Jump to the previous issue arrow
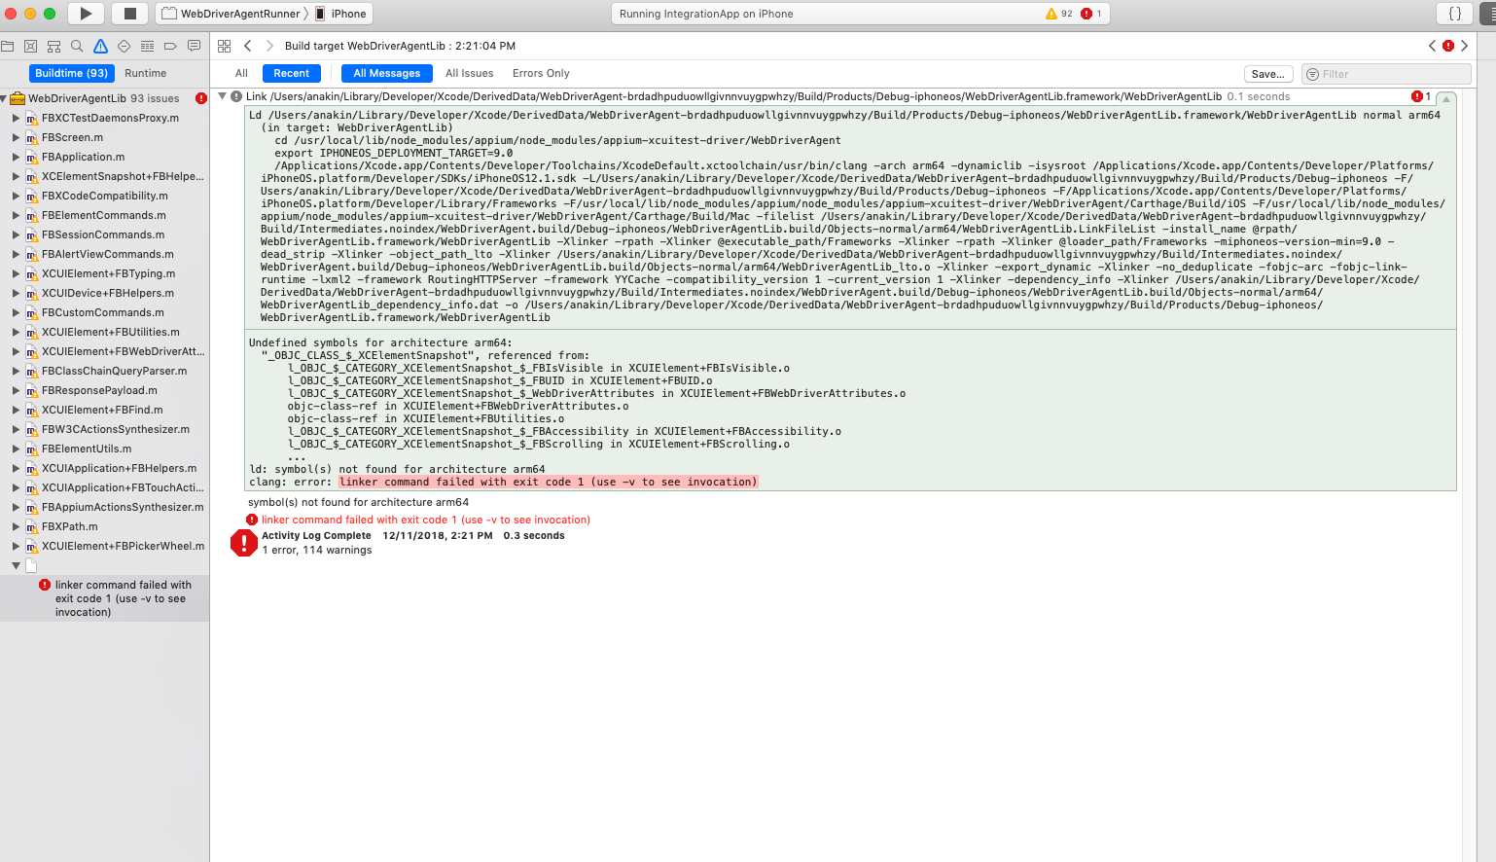The width and height of the screenshot is (1496, 862). (1432, 46)
